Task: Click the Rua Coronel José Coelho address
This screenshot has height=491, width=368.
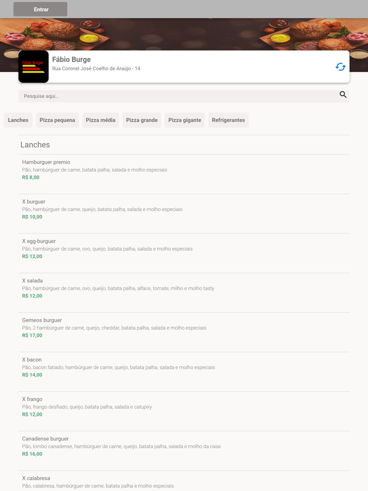Action: pos(96,68)
